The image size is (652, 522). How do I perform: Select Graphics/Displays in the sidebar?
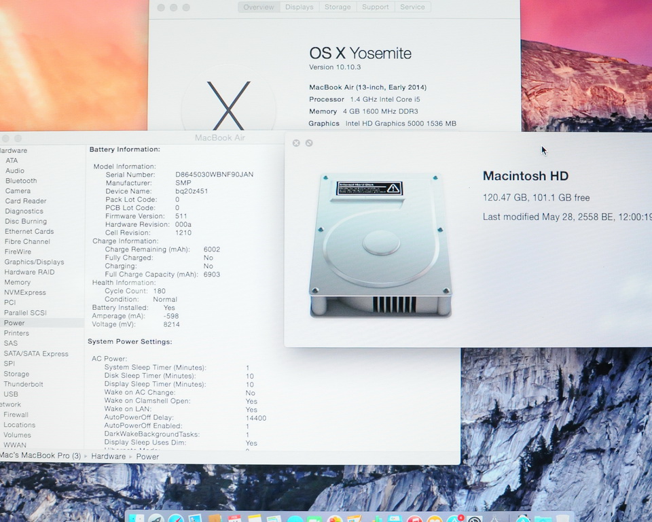[34, 262]
